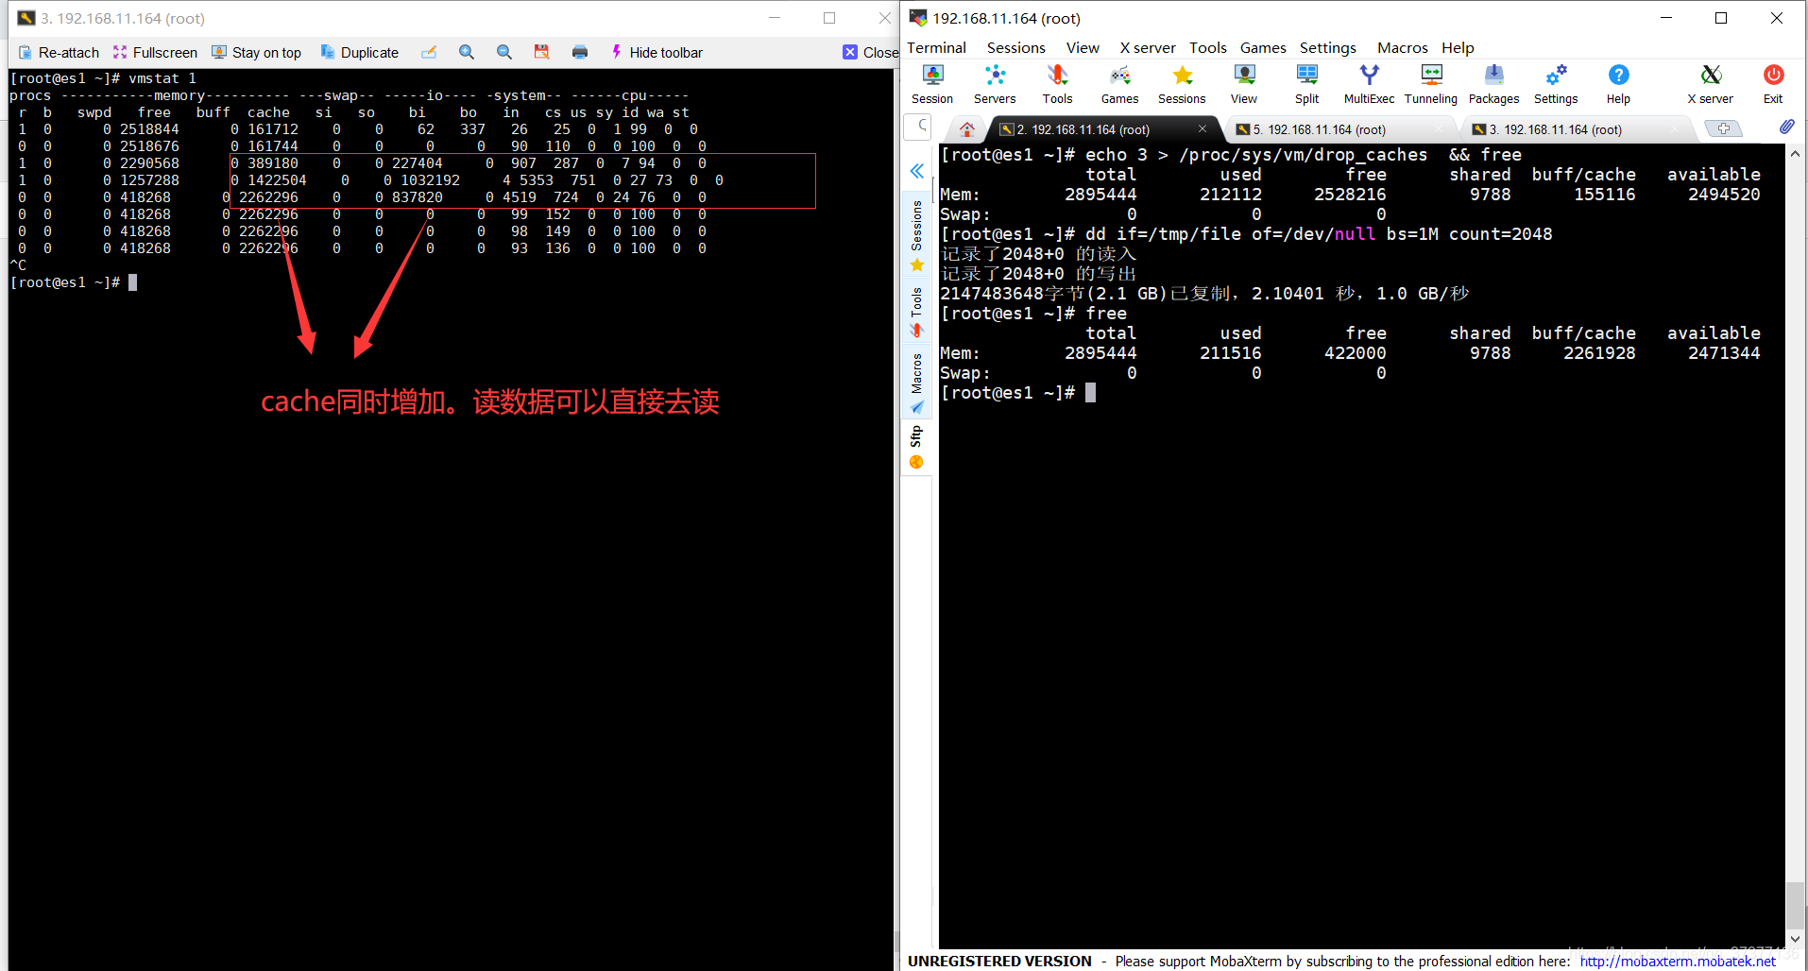Open the Tools menu in menu bar
This screenshot has width=1808, height=971.
pos(1207,48)
